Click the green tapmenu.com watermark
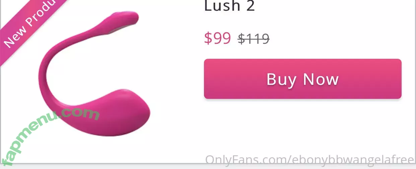The image size is (416, 169). click(50, 137)
